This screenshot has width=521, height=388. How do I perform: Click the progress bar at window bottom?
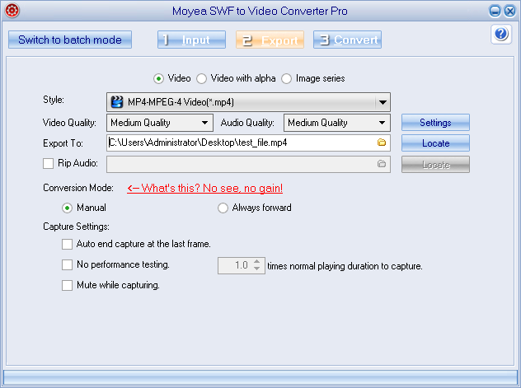(260, 378)
